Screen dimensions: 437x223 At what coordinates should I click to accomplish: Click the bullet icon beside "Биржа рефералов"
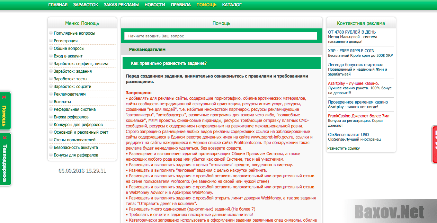[x=52, y=117]
